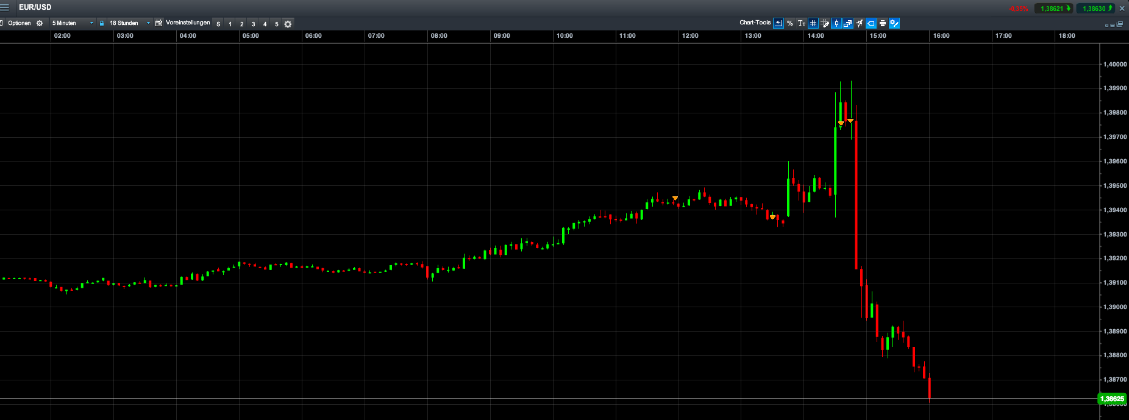Click the buy price 1,38630 button
Viewport: 1129px width, 420px height.
pyautogui.click(x=1095, y=9)
